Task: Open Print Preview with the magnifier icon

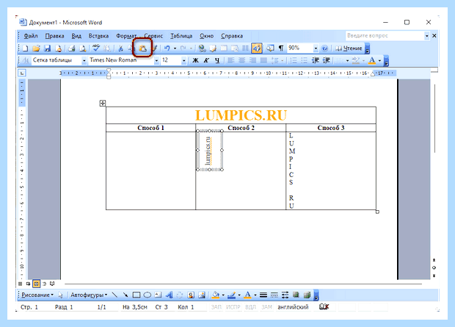Action: pyautogui.click(x=83, y=48)
